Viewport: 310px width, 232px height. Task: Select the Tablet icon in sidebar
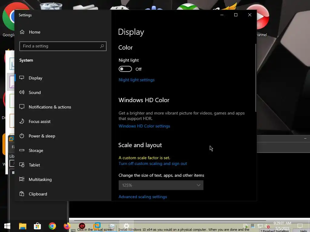[x=22, y=165]
